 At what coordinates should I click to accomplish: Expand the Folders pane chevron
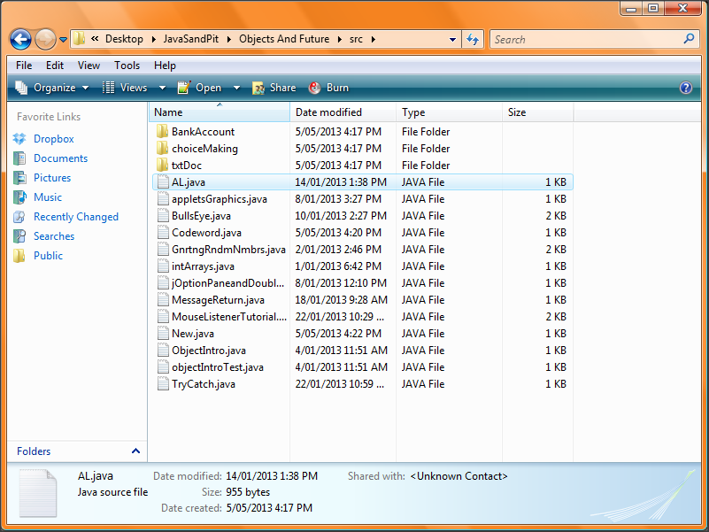[135, 451]
